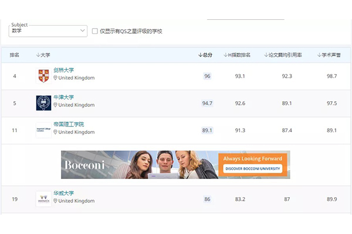The image size is (352, 234).
Task: Click the Cambridge University crest logo
Action: point(43,75)
